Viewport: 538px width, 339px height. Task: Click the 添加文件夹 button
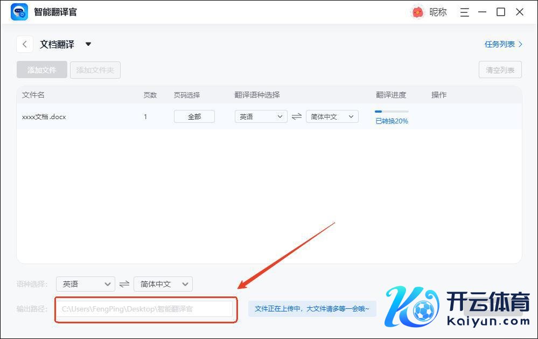pos(95,70)
